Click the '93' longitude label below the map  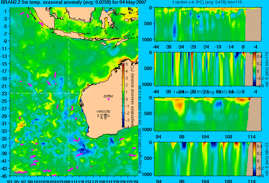(x=10, y=181)
